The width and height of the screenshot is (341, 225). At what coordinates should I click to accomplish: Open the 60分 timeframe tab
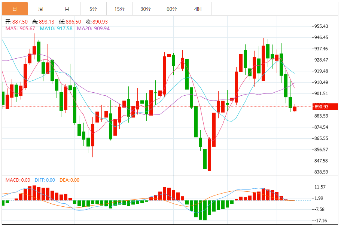[x=172, y=9]
